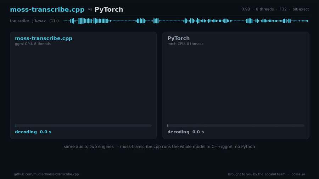Click the 'transcribe' label

coord(19,21)
